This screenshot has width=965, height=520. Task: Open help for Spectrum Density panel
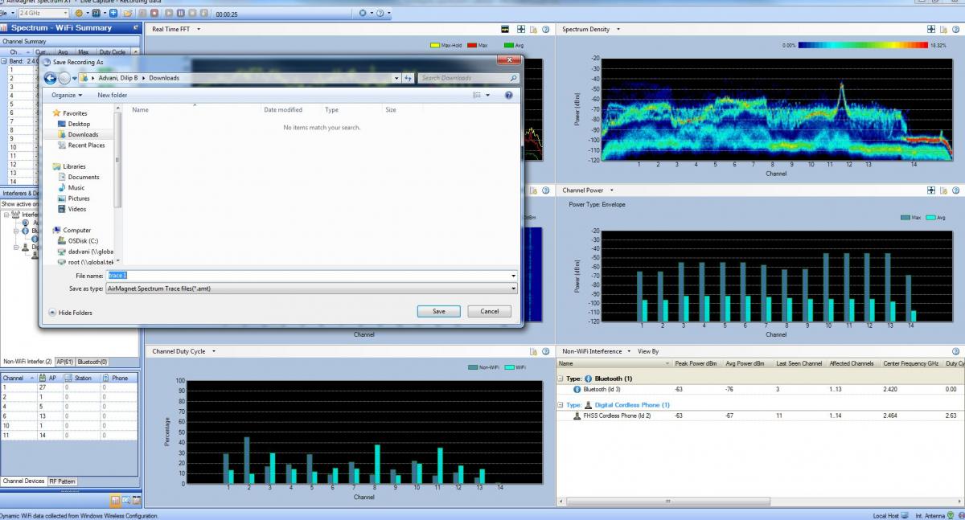[955, 30]
